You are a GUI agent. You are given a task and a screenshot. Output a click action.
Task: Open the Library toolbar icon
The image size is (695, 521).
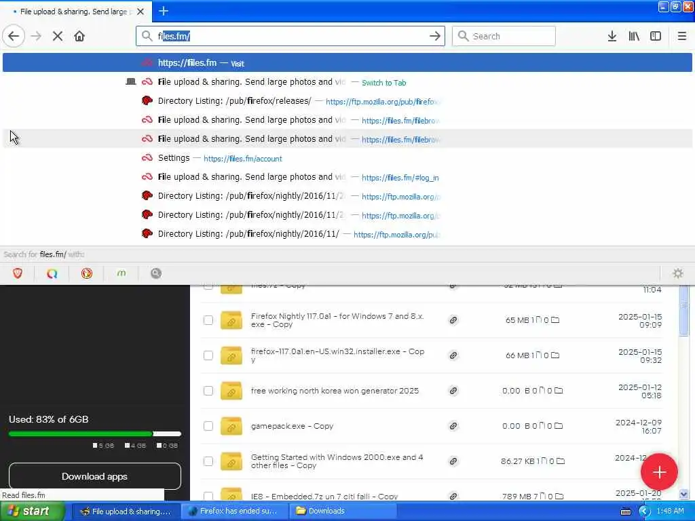click(634, 36)
